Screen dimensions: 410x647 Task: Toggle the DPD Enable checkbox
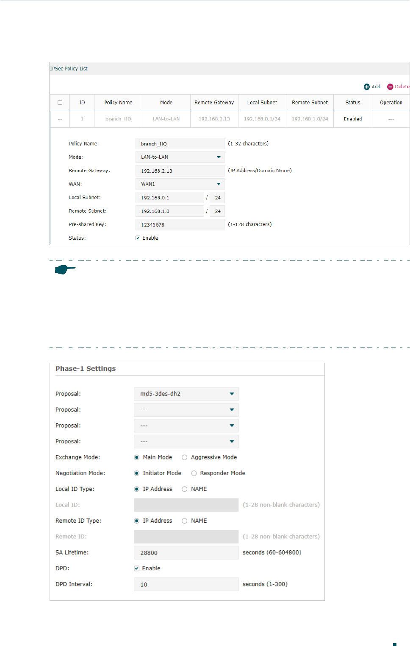(136, 569)
